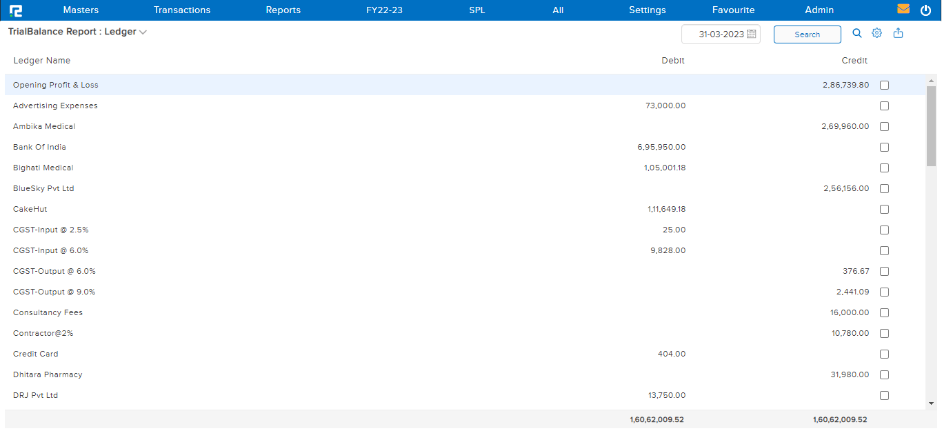This screenshot has width=942, height=431.
Task: Select the Bank Of India row checkbox
Action: (x=884, y=147)
